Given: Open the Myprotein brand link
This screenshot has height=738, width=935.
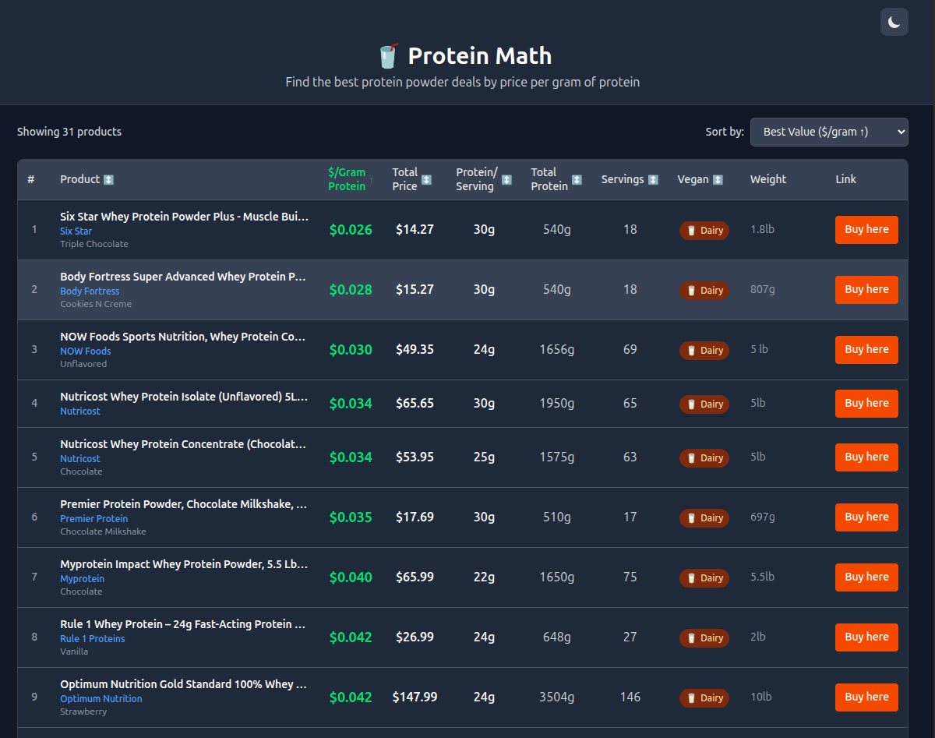Looking at the screenshot, I should pyautogui.click(x=82, y=579).
